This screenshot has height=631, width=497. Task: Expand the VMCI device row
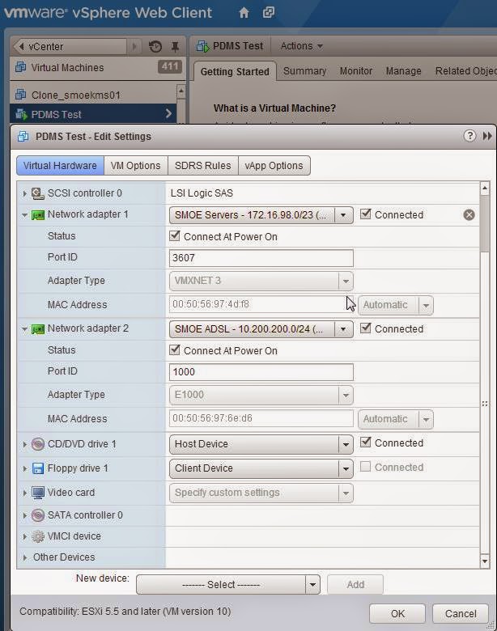click(x=24, y=536)
